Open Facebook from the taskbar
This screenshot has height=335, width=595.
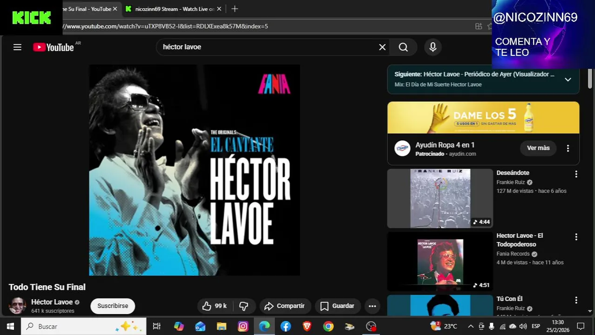(286, 326)
